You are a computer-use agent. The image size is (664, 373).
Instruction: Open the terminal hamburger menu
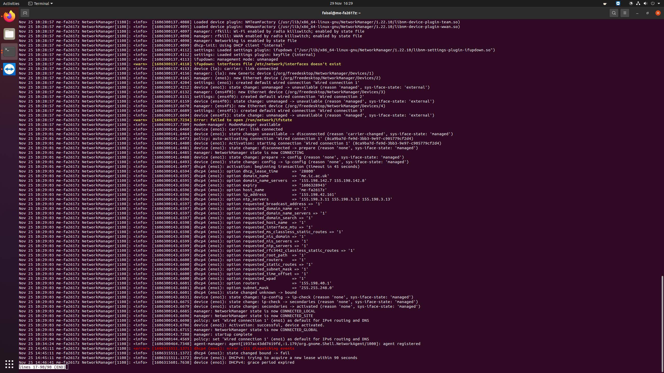[625, 13]
